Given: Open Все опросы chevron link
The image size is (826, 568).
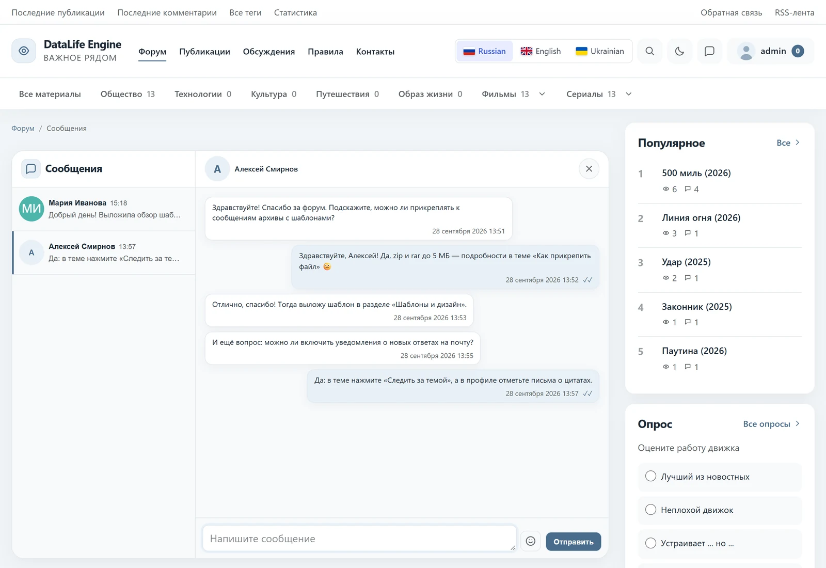Looking at the screenshot, I should (772, 424).
